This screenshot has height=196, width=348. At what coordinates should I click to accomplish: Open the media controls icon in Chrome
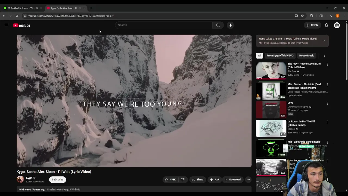pos(331,16)
